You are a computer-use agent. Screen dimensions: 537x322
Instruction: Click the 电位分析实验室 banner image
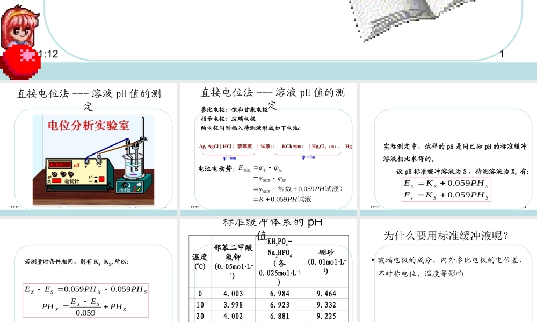(89, 125)
